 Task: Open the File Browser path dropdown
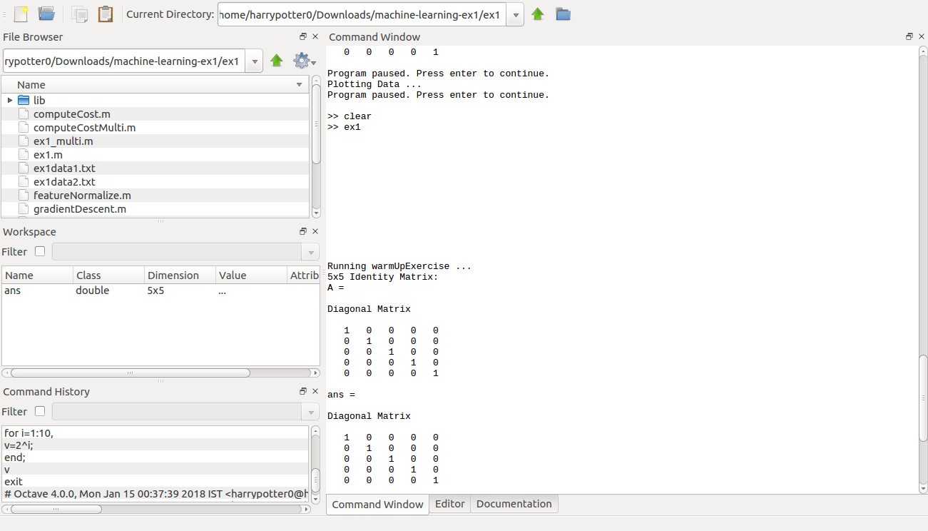[255, 61]
